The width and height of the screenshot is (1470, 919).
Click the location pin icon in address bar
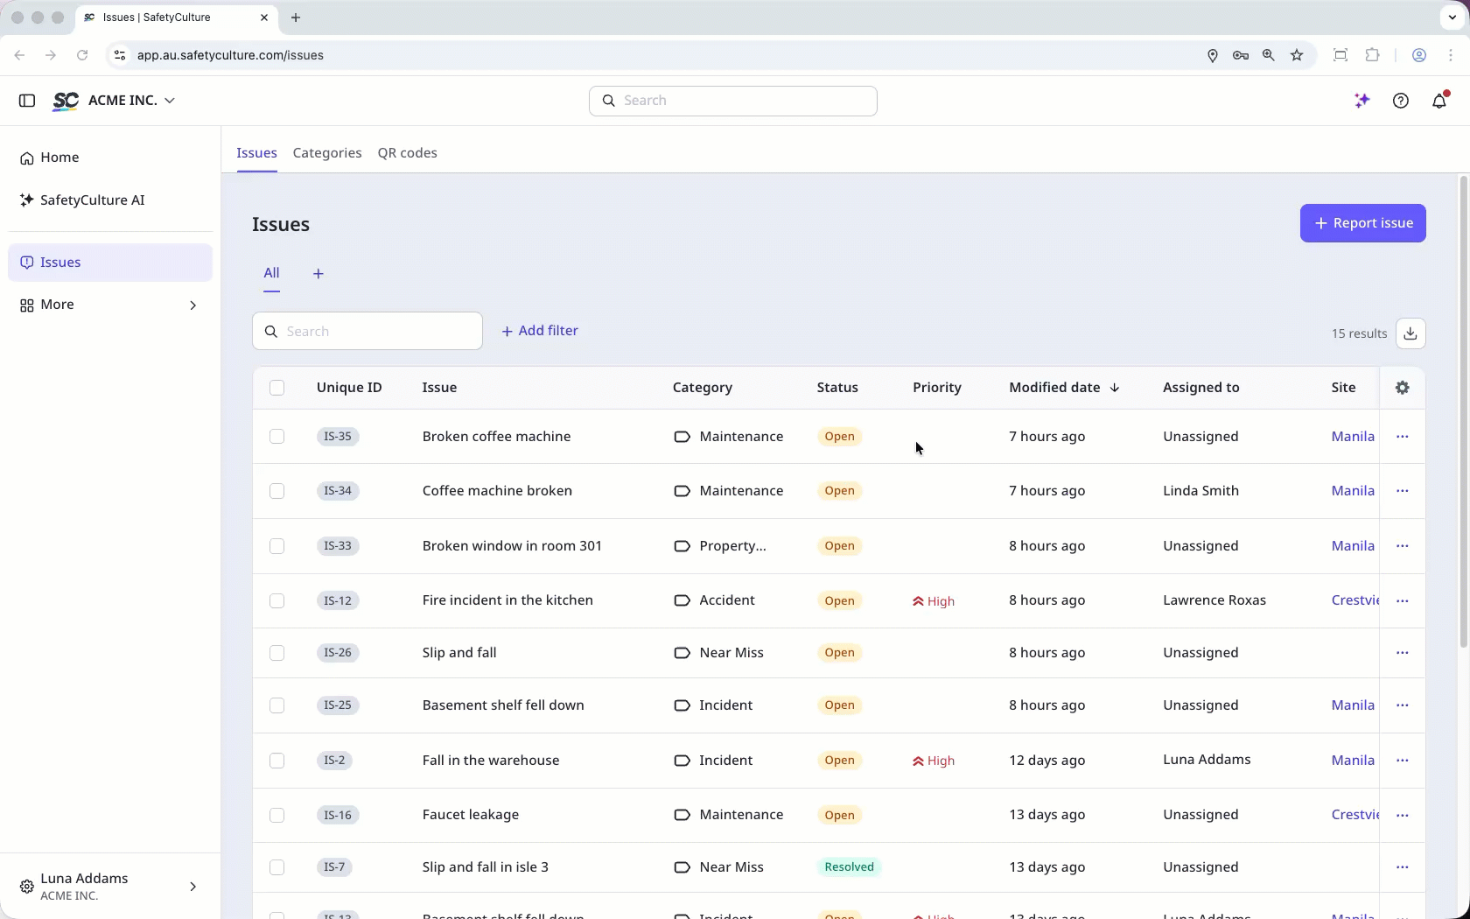coord(1213,55)
